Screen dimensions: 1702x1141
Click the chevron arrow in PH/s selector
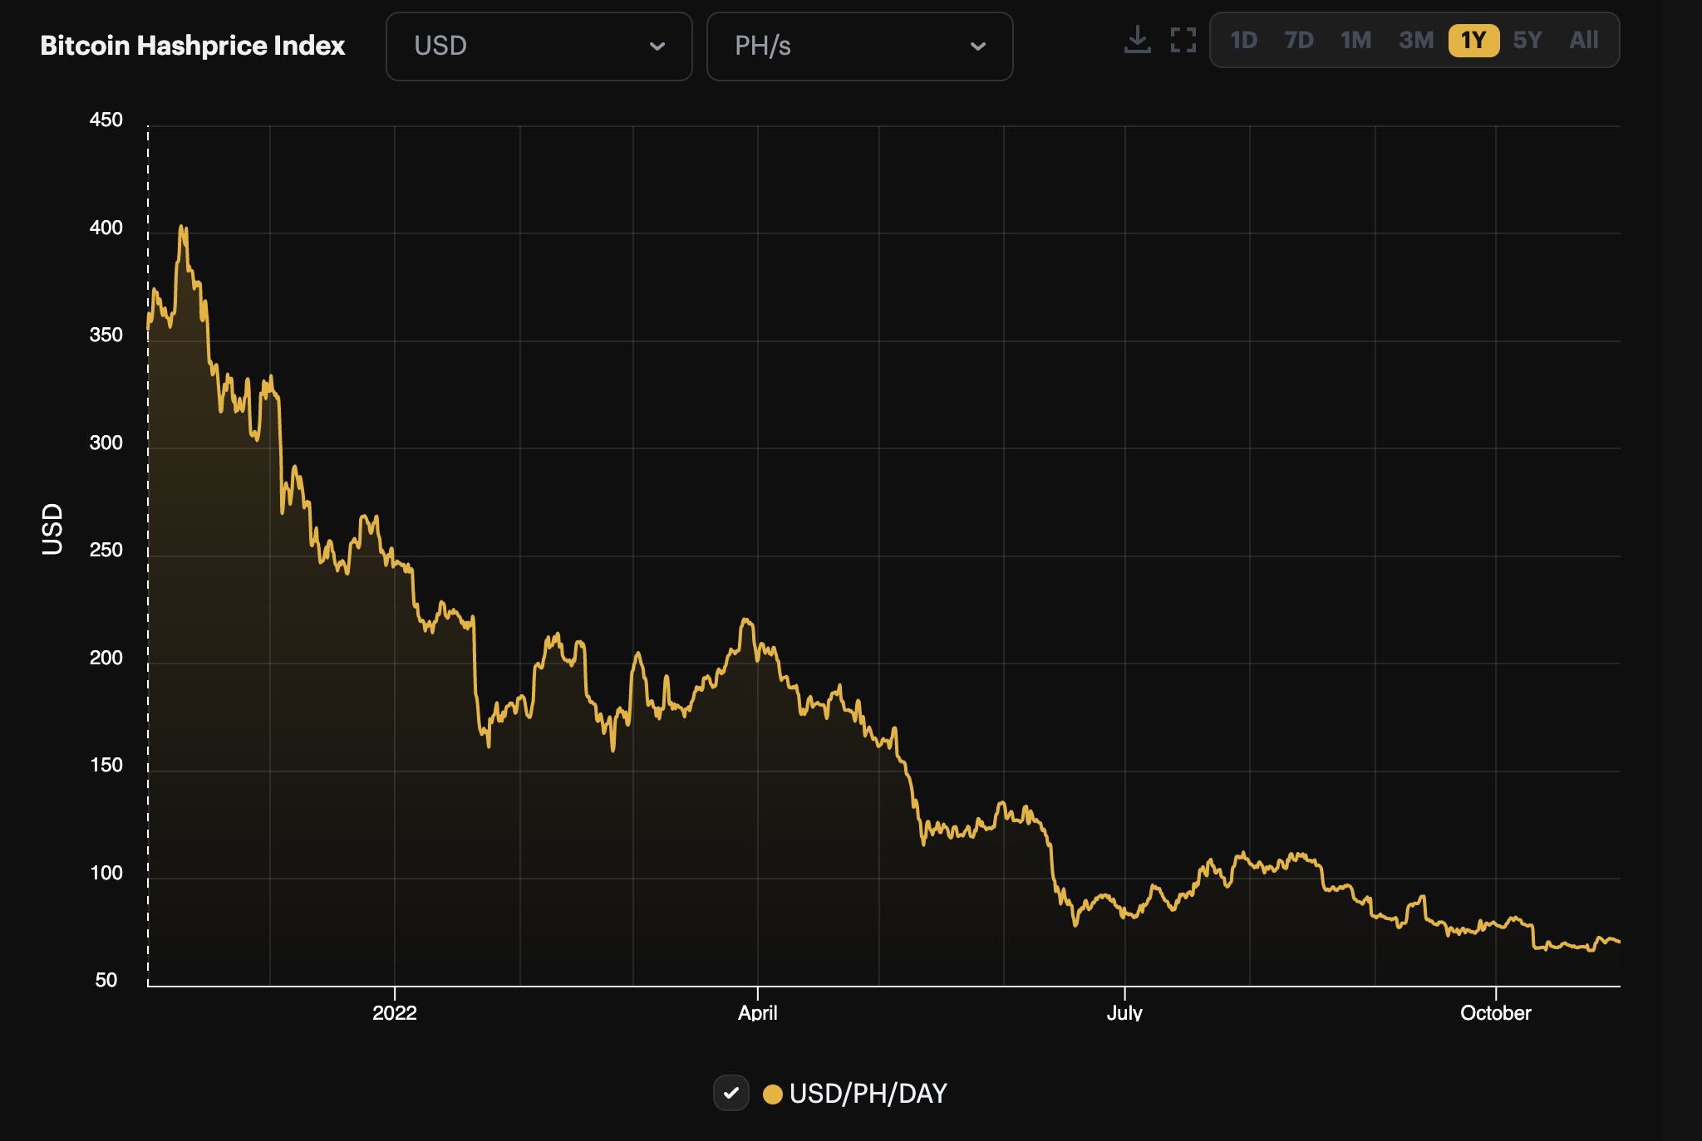[978, 47]
